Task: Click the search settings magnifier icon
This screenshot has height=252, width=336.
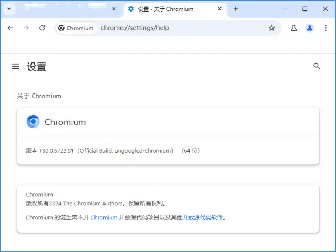Action: pyautogui.click(x=317, y=66)
